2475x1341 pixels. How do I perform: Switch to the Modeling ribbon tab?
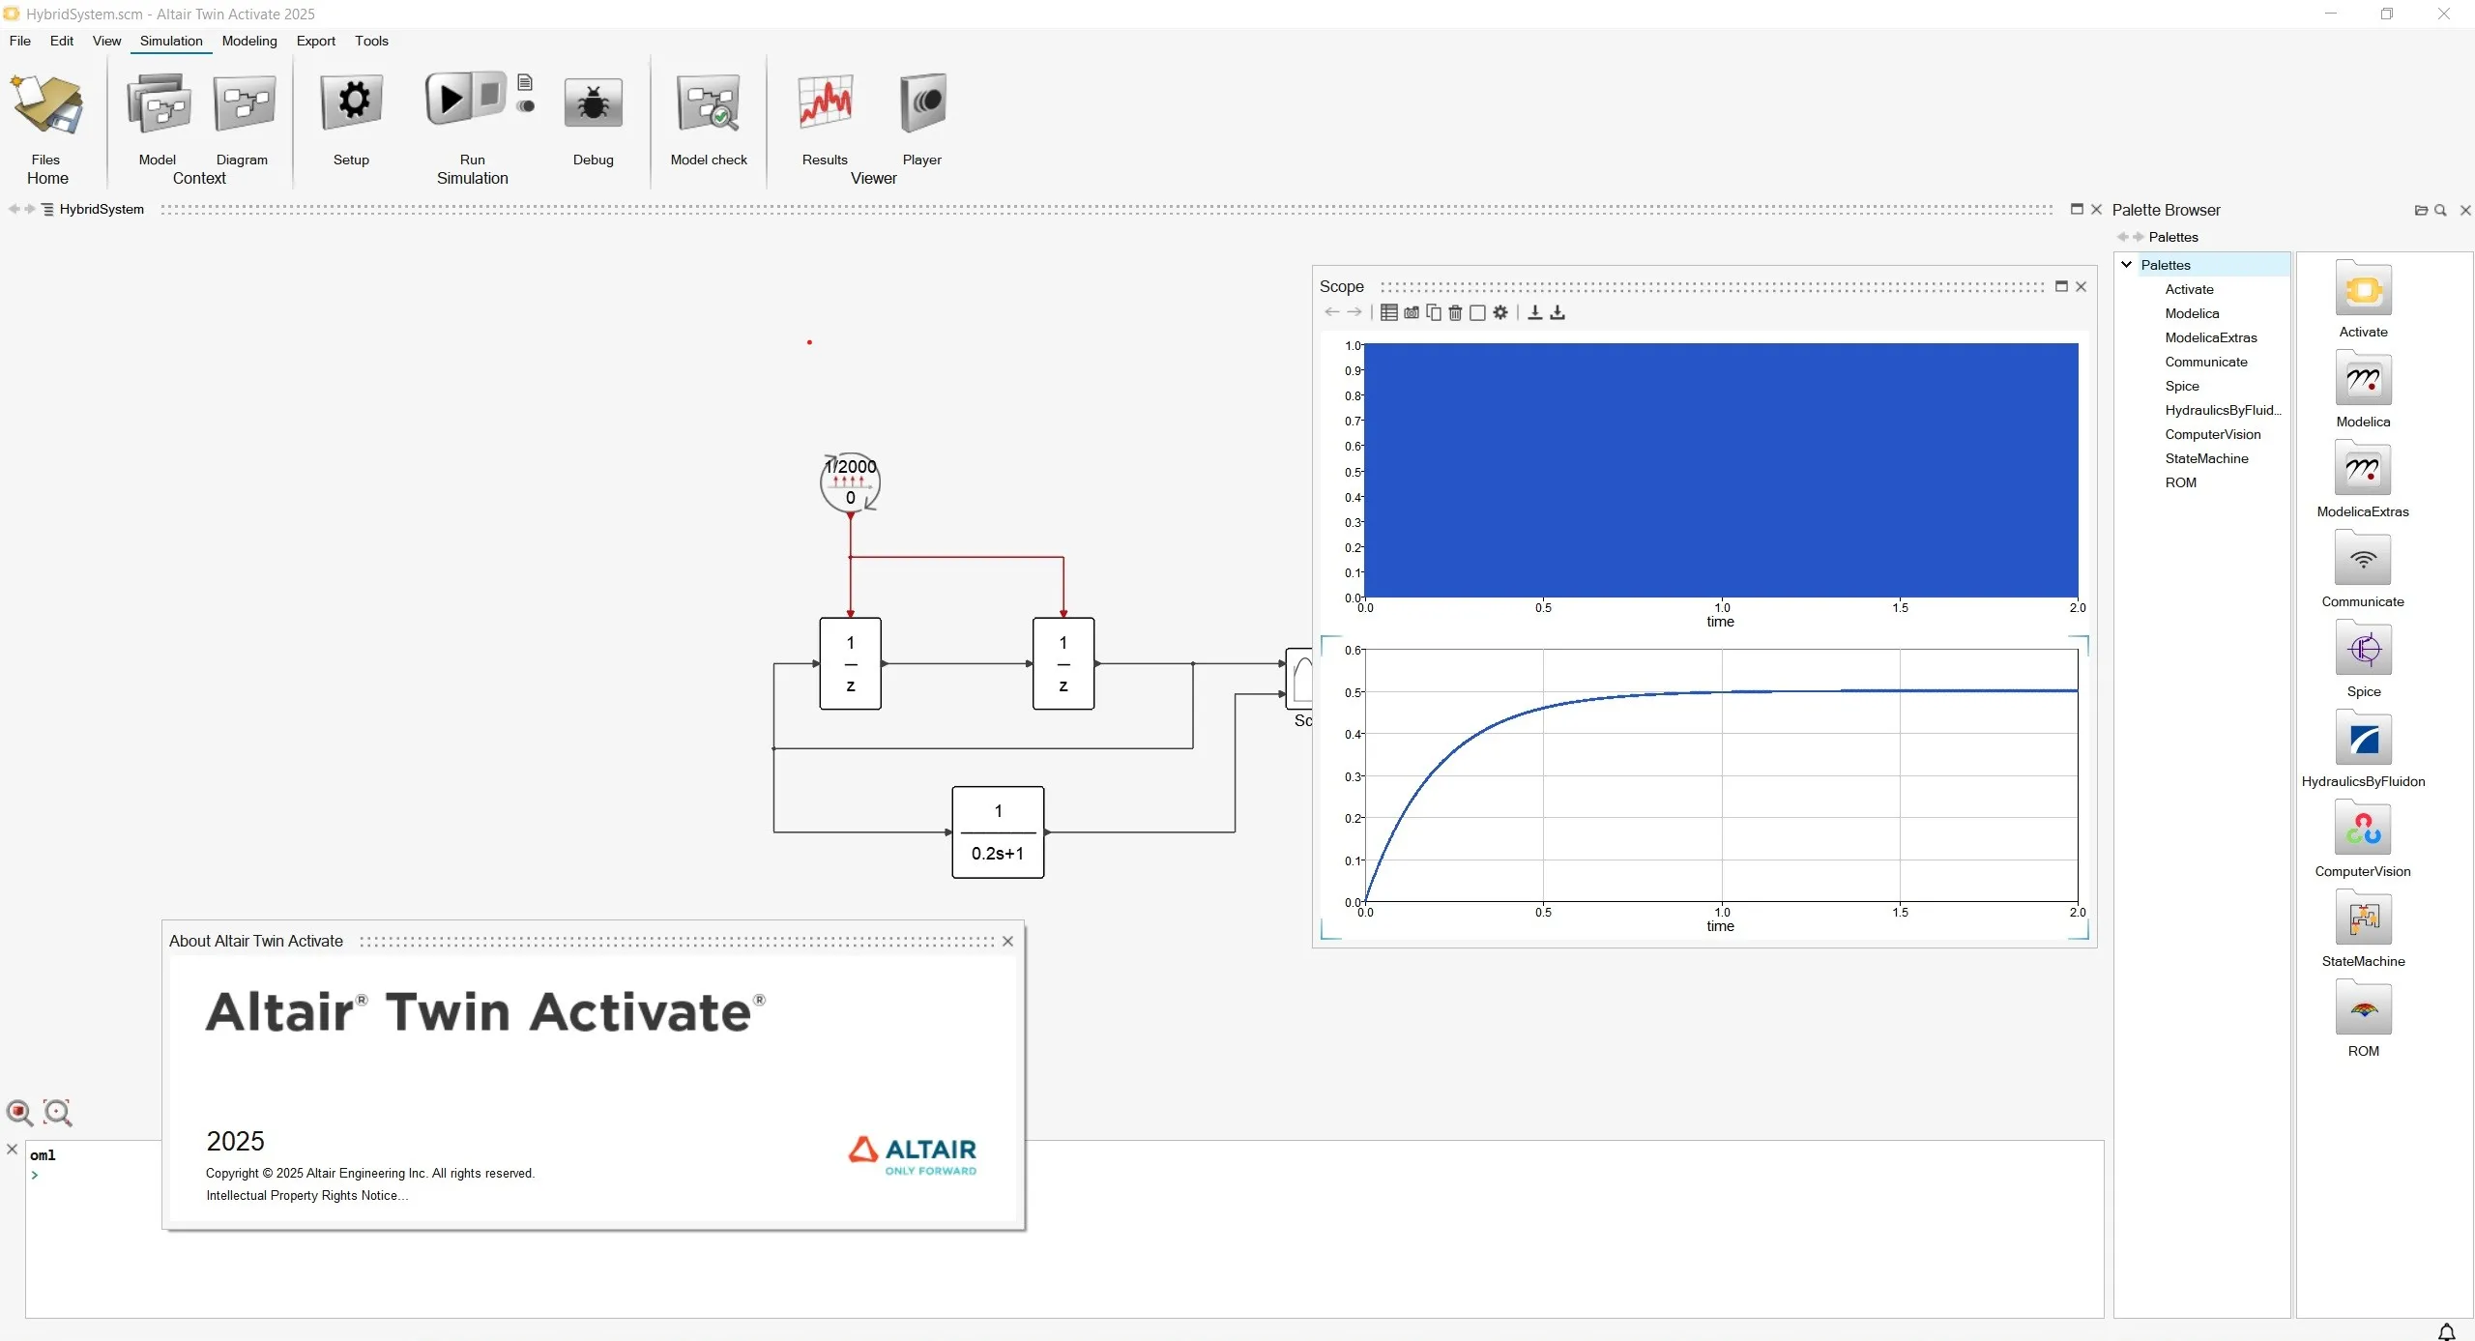point(249,41)
